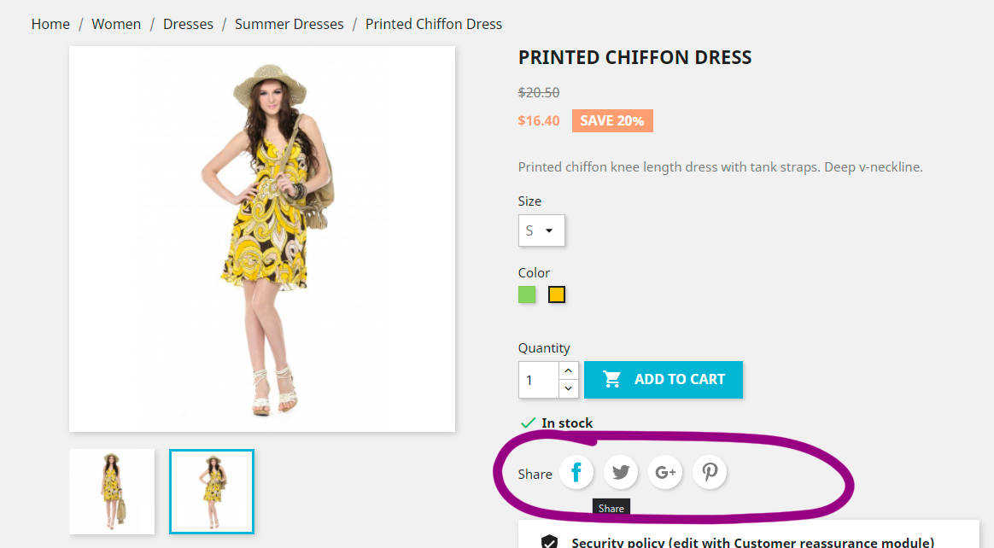Click the security policy shield icon
Viewport: 994px width, 548px height.
point(550,542)
